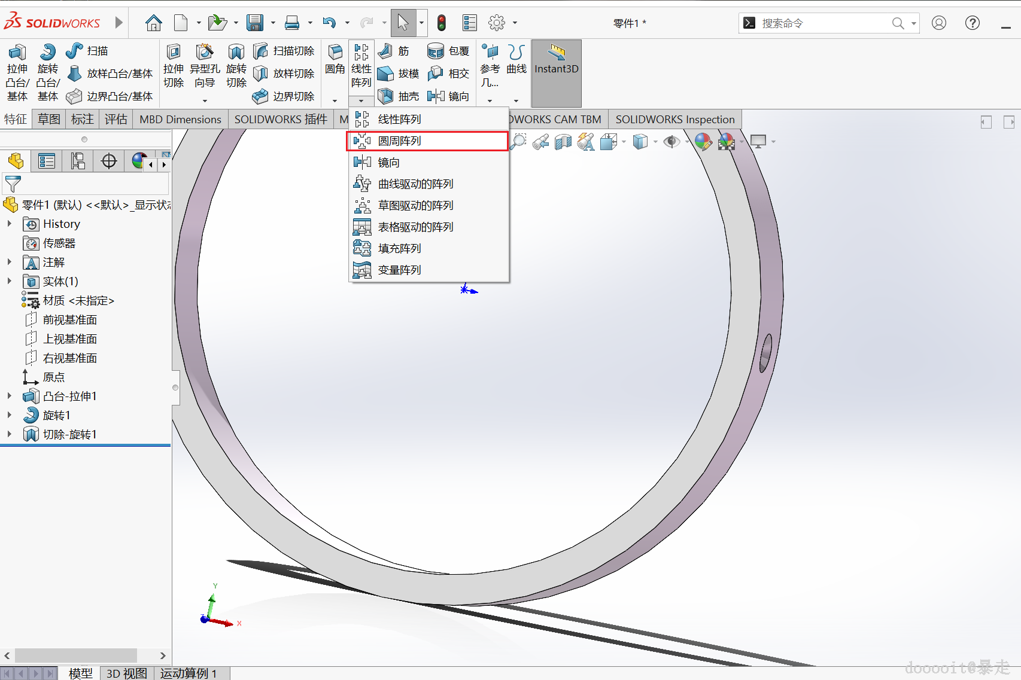Click the 搜索命令 search field

826,23
